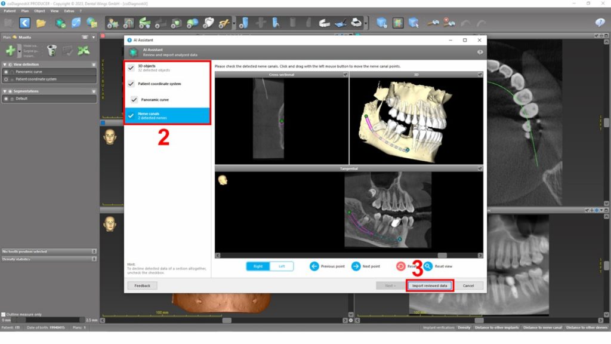Click the blue cube with hand icon

coord(382,23)
